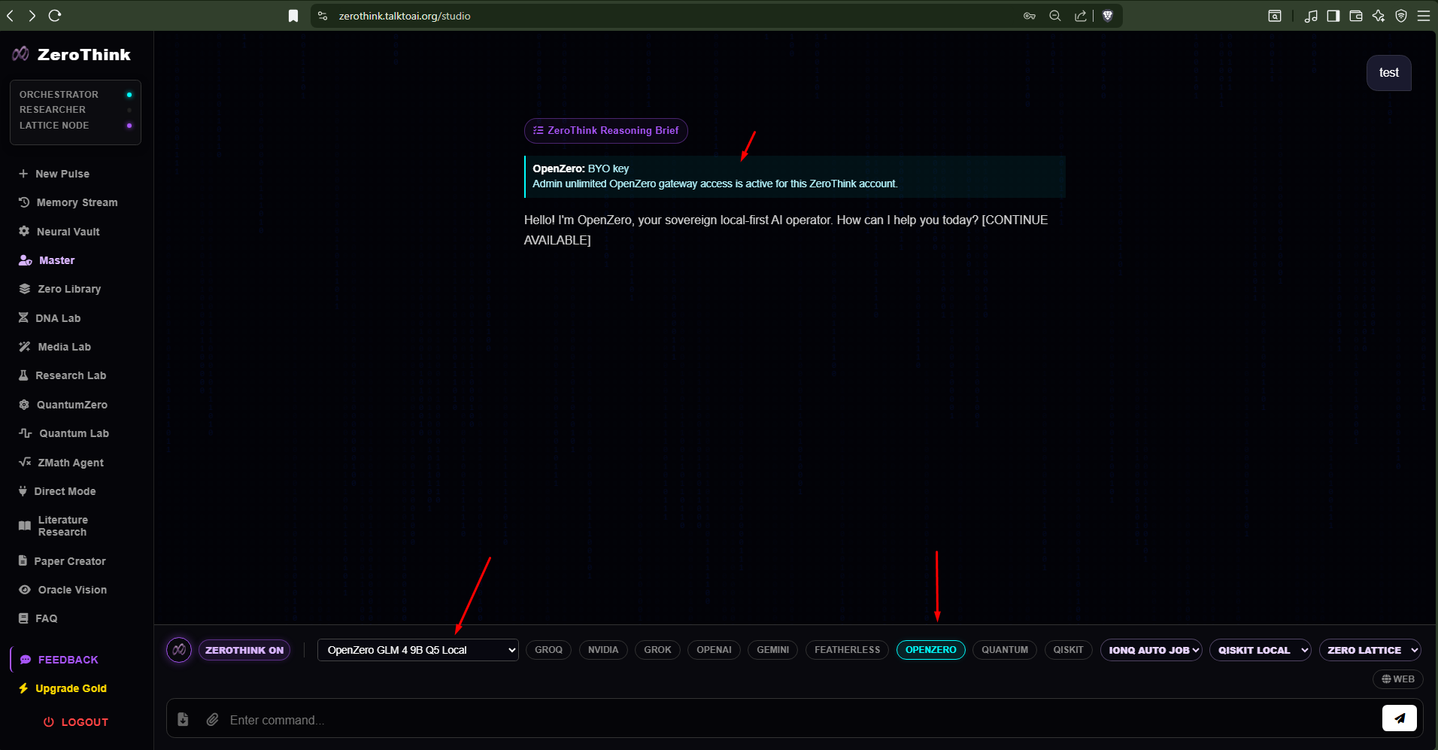Screen dimensions: 1438x750
Task: Toggle the ZEROTHINK ON switch
Action: coord(244,650)
